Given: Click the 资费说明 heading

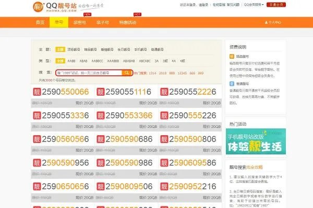Looking at the screenshot, I should [x=238, y=47].
